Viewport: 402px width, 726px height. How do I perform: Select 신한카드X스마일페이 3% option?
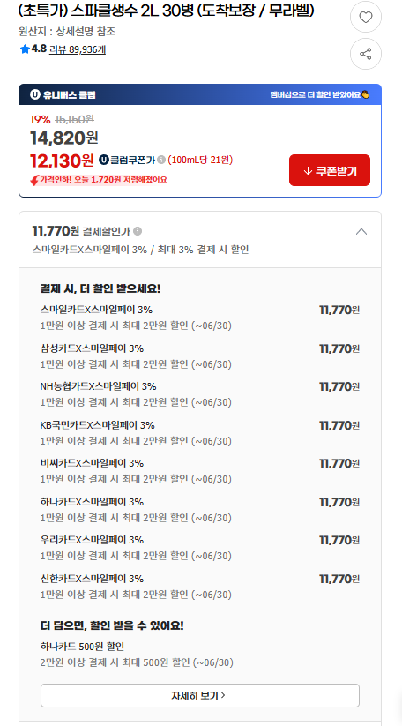point(200,587)
